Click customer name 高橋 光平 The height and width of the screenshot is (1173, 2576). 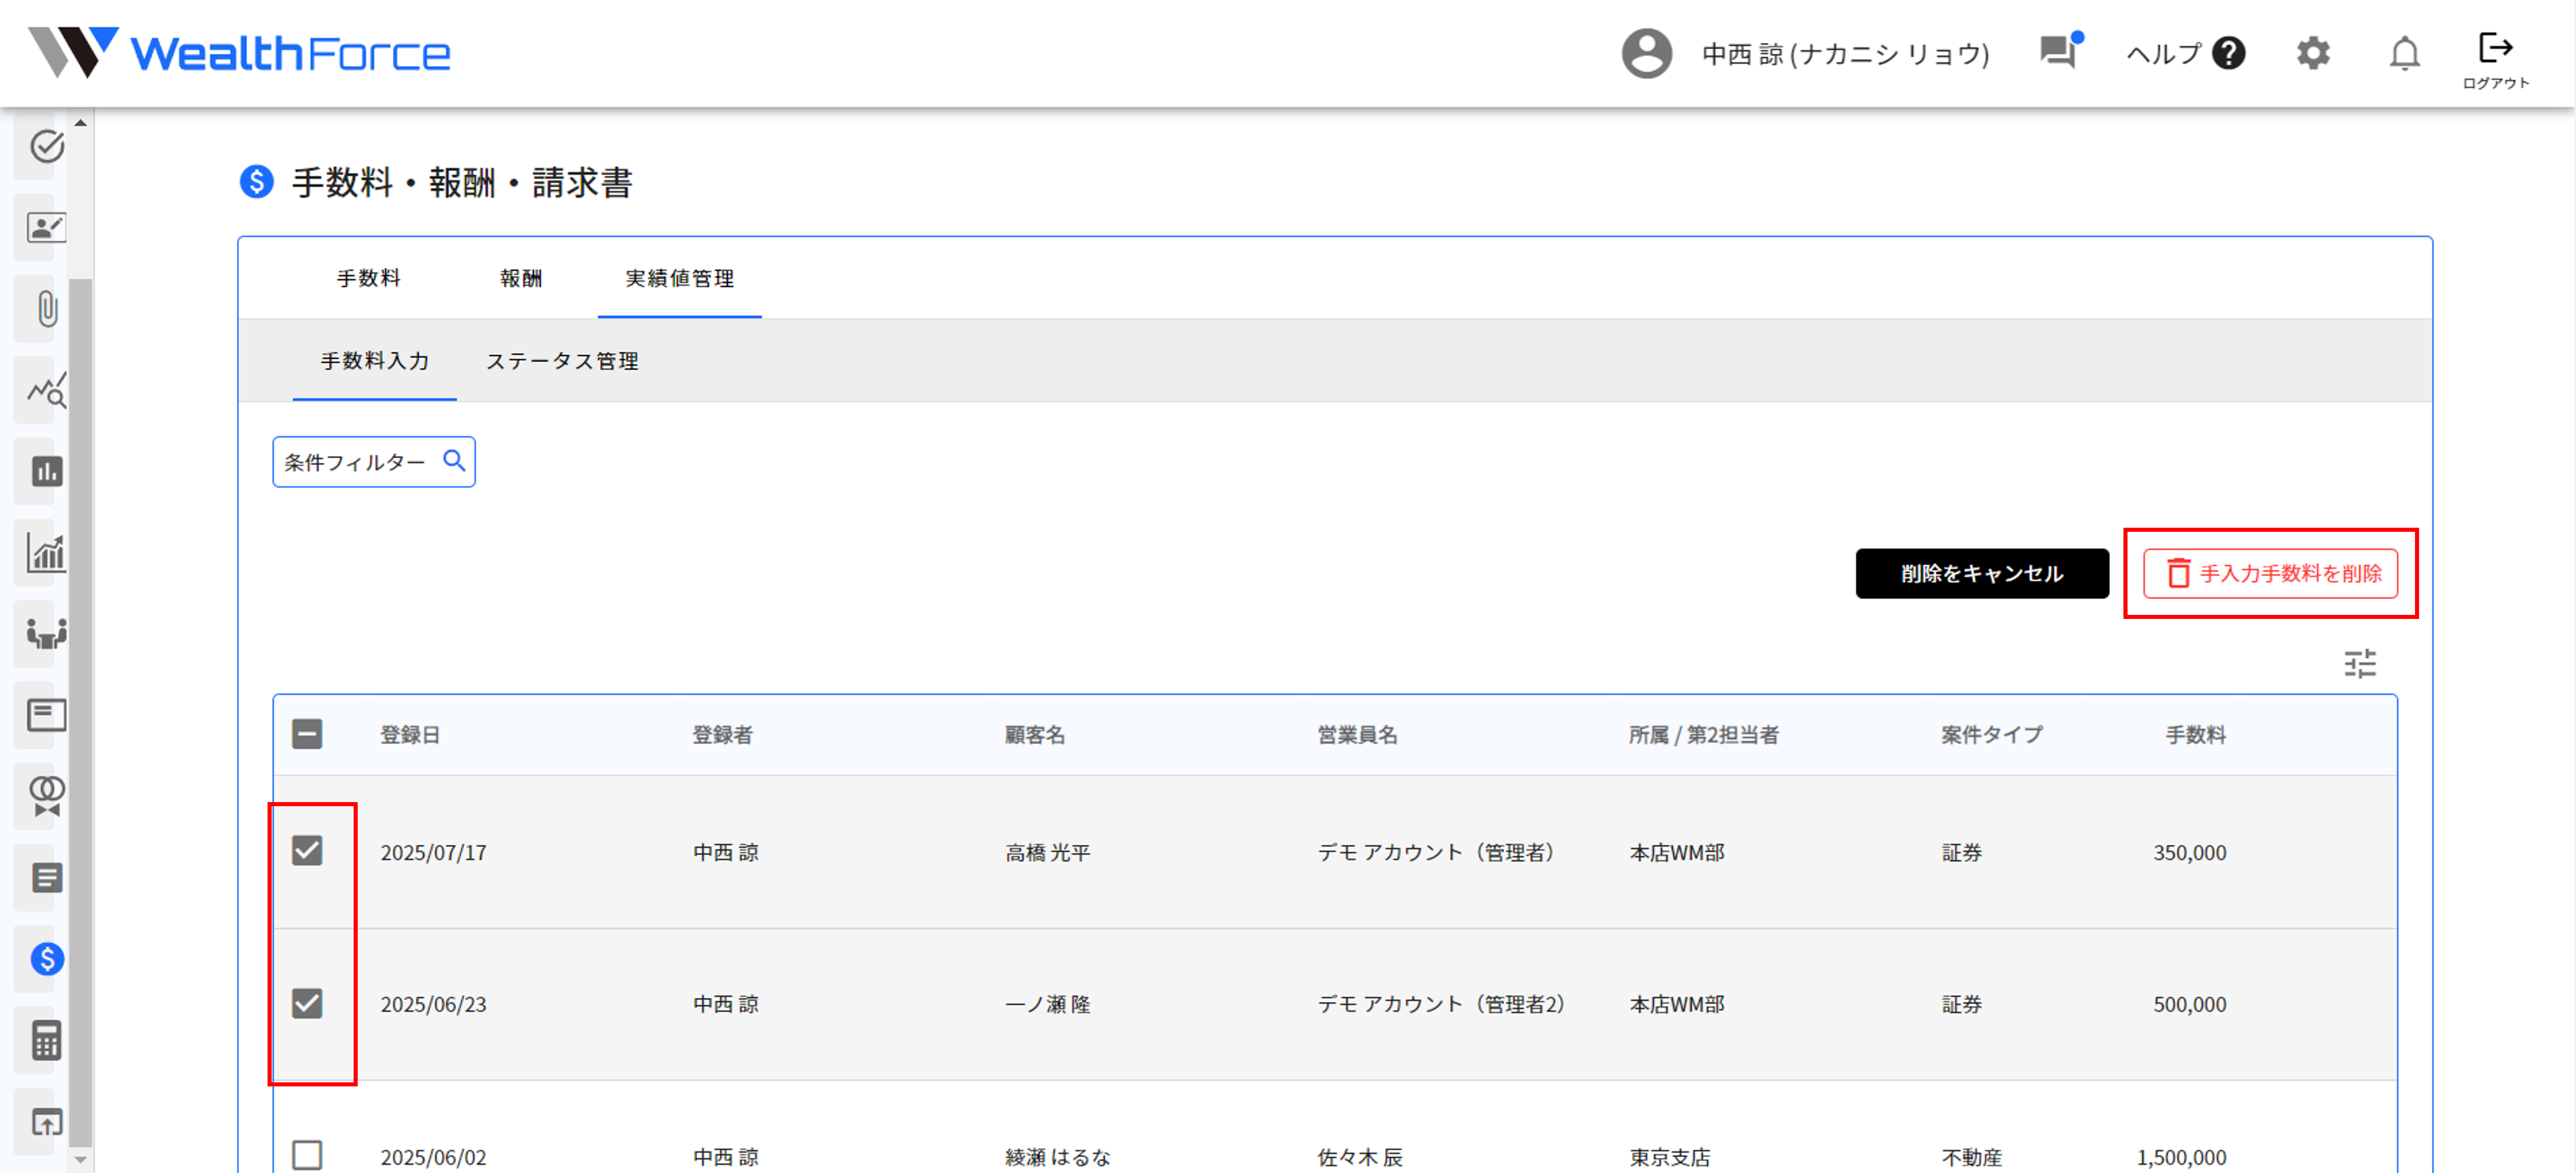[1048, 852]
